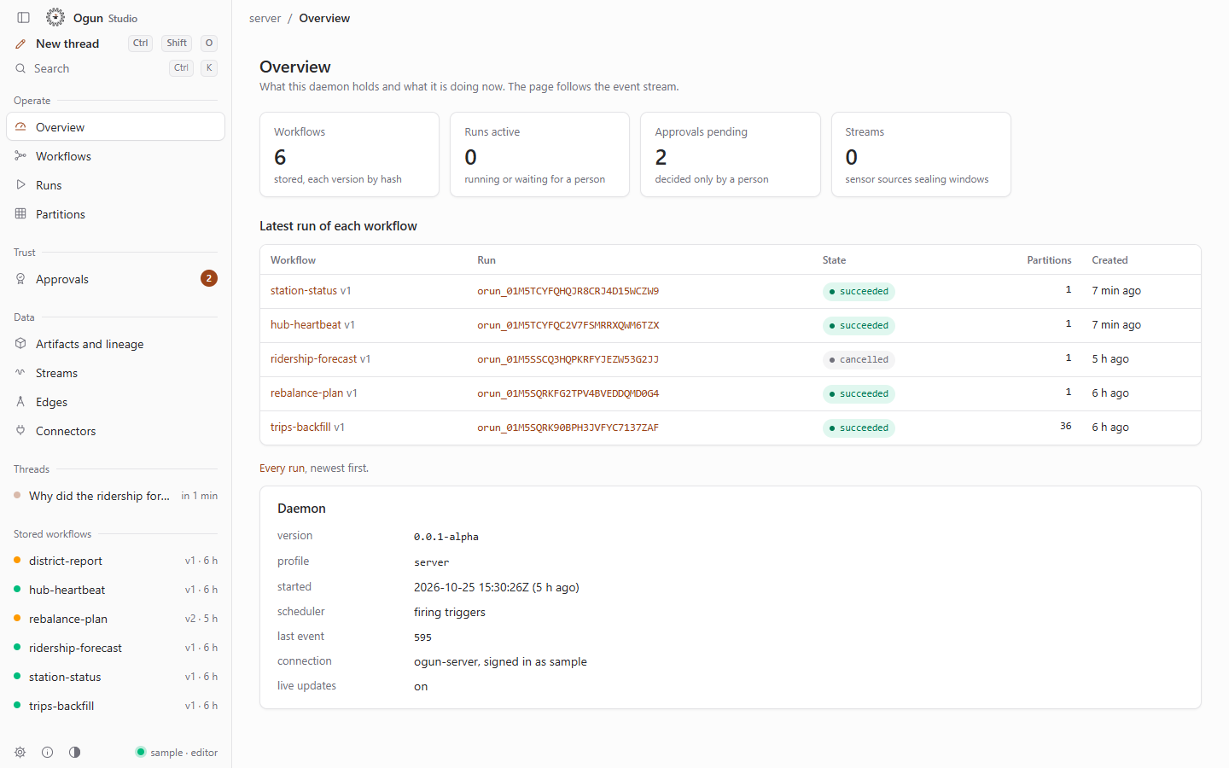Click the Ogun gear logo
1229x768 pixels.
[55, 17]
